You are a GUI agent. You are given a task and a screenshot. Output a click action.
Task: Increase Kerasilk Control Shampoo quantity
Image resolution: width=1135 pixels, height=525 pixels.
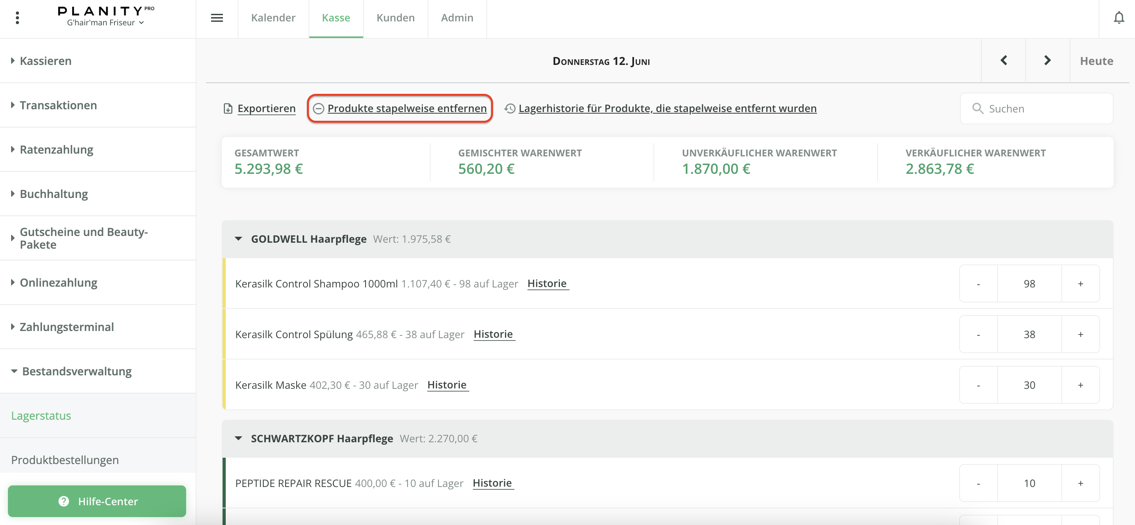(x=1080, y=283)
